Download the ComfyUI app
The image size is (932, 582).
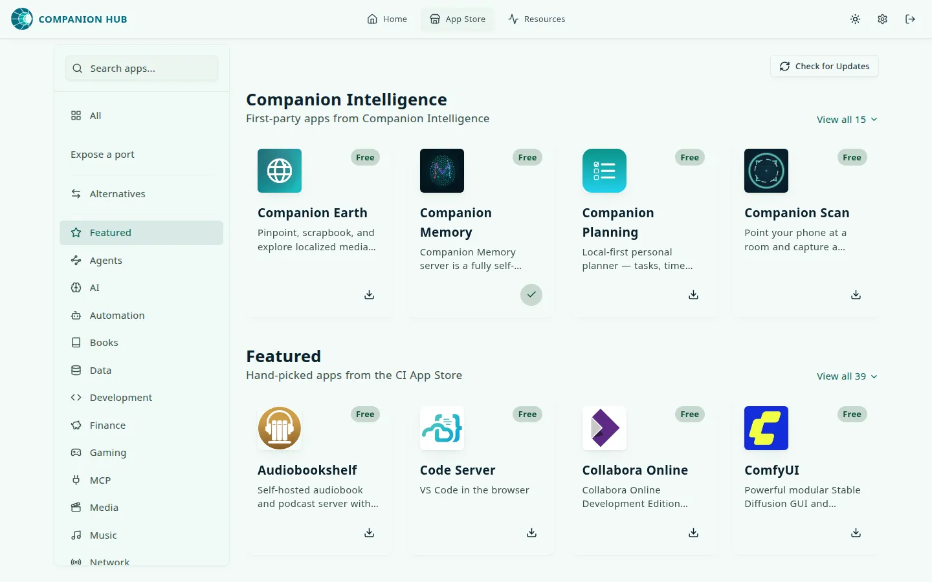[x=856, y=533]
